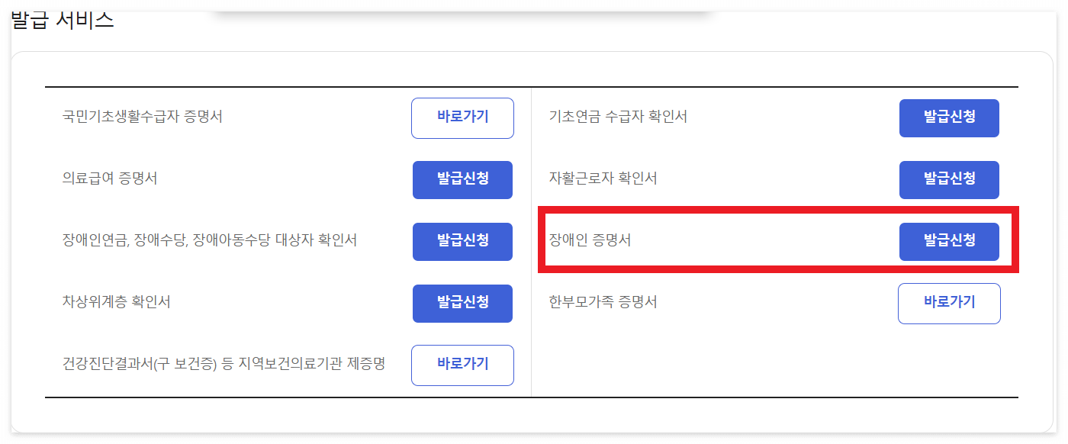Image resolution: width=1068 pixels, height=444 pixels.
Task: Click 발급신청 for 자활근로자 확인서
Action: pyautogui.click(x=949, y=179)
